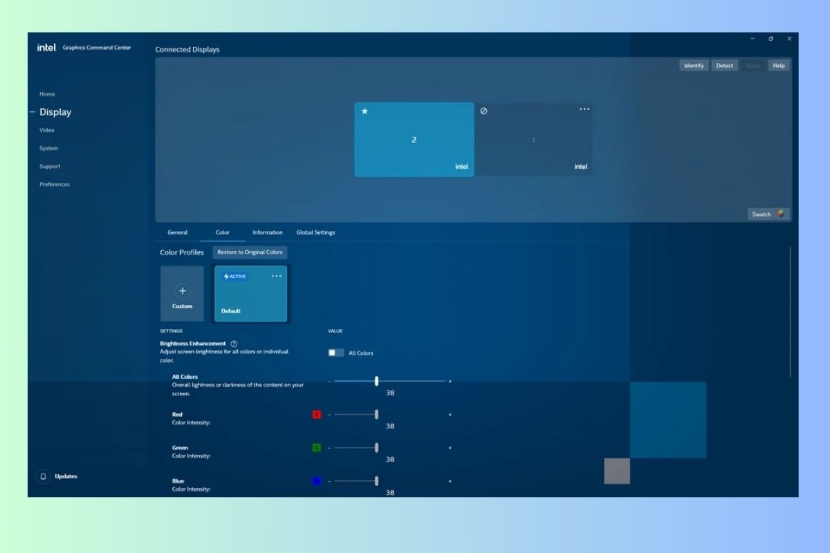Click the plus icon of Green slider
This screenshot has height=553, width=830.
450,448
